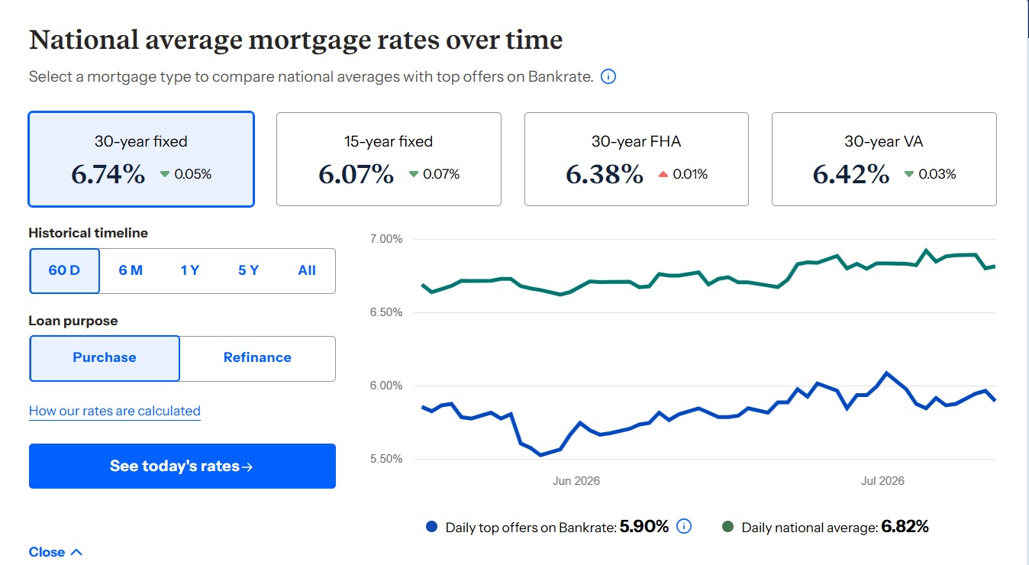Show the 5 Y historical timeline
Screen dimensions: 1029x565
pyautogui.click(x=248, y=270)
